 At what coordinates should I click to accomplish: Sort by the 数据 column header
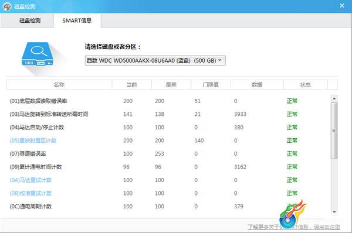pyautogui.click(x=257, y=85)
